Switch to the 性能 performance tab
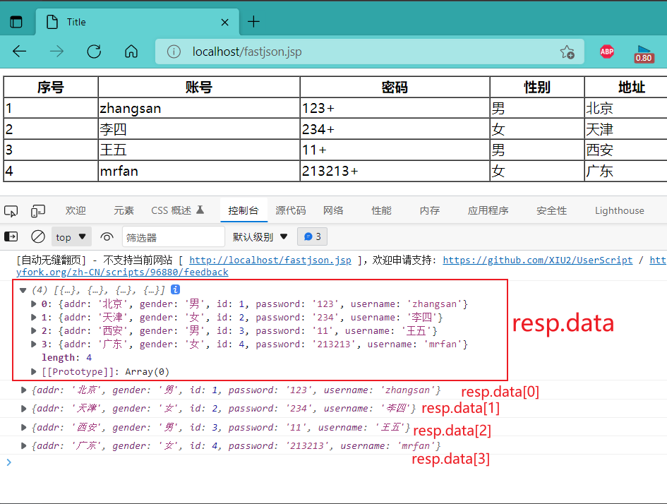The height and width of the screenshot is (504, 667). pos(381,210)
